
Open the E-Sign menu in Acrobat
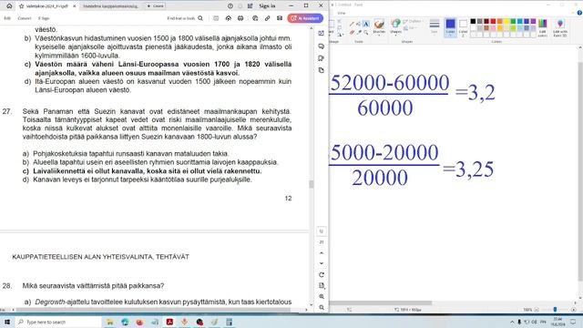44,18
